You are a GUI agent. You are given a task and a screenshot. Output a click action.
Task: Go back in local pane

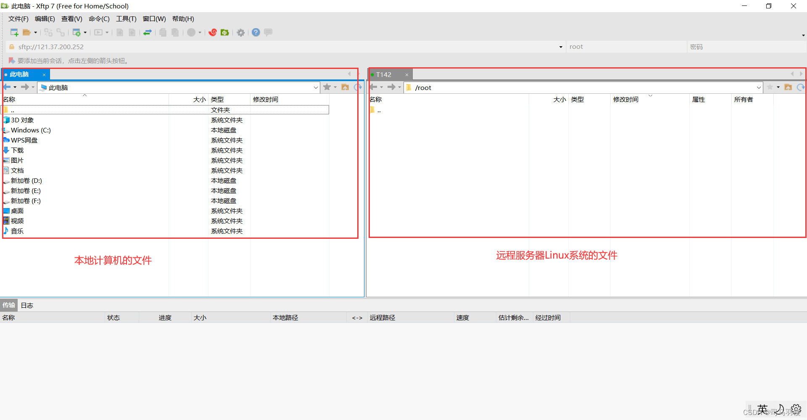7,87
